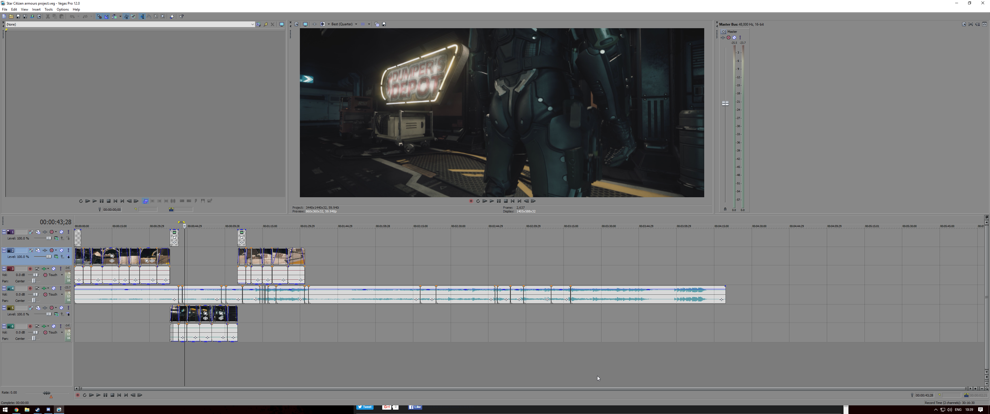Click the trimmer timecode field 00:00:00;00
This screenshot has height=414, width=990.
[x=112, y=209]
